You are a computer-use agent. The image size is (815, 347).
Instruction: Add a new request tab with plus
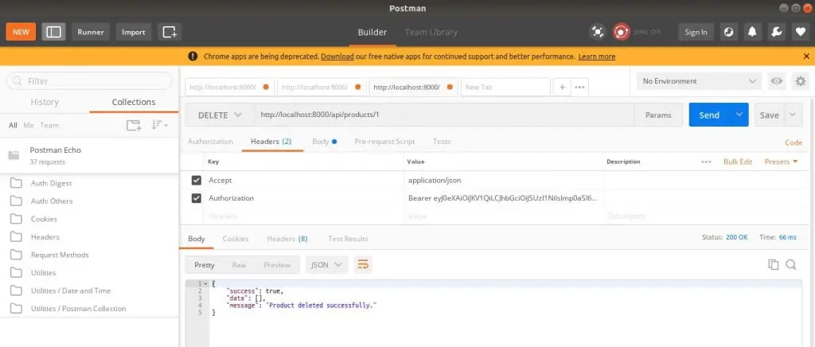tap(562, 88)
